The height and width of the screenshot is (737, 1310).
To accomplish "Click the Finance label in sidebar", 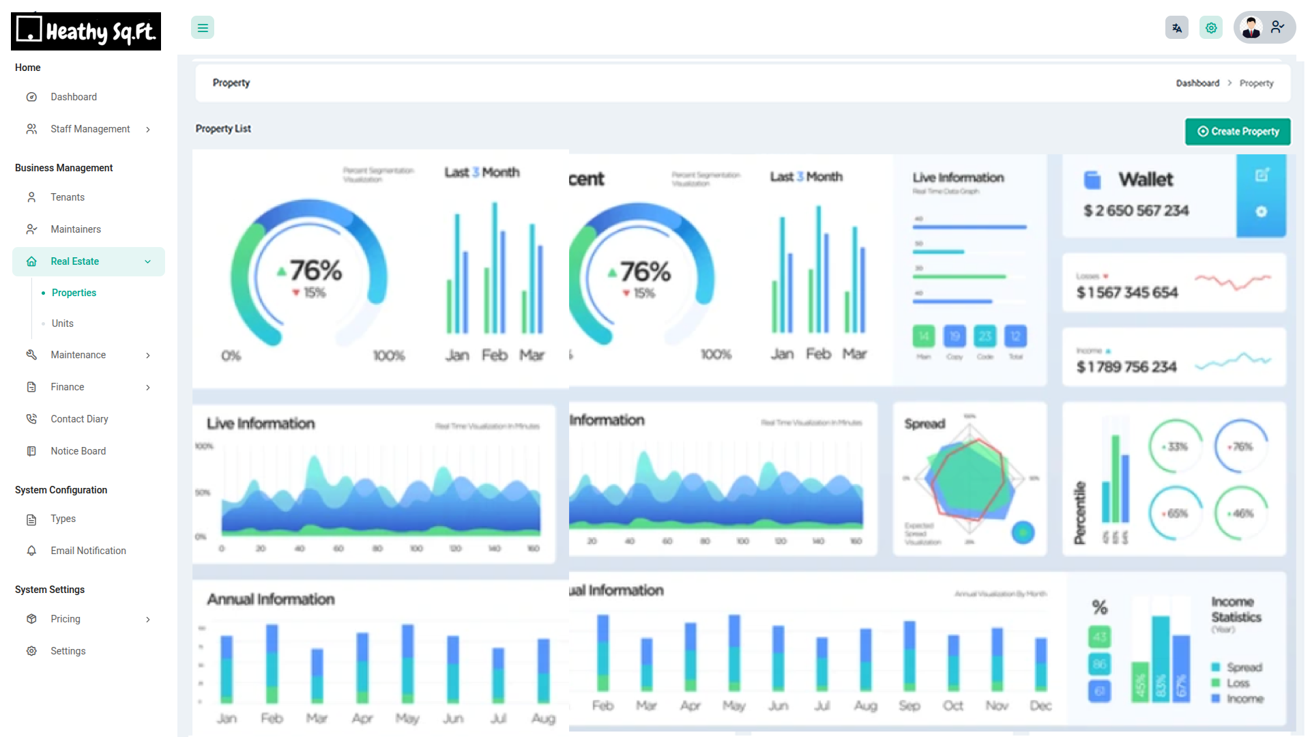I will 68,387.
